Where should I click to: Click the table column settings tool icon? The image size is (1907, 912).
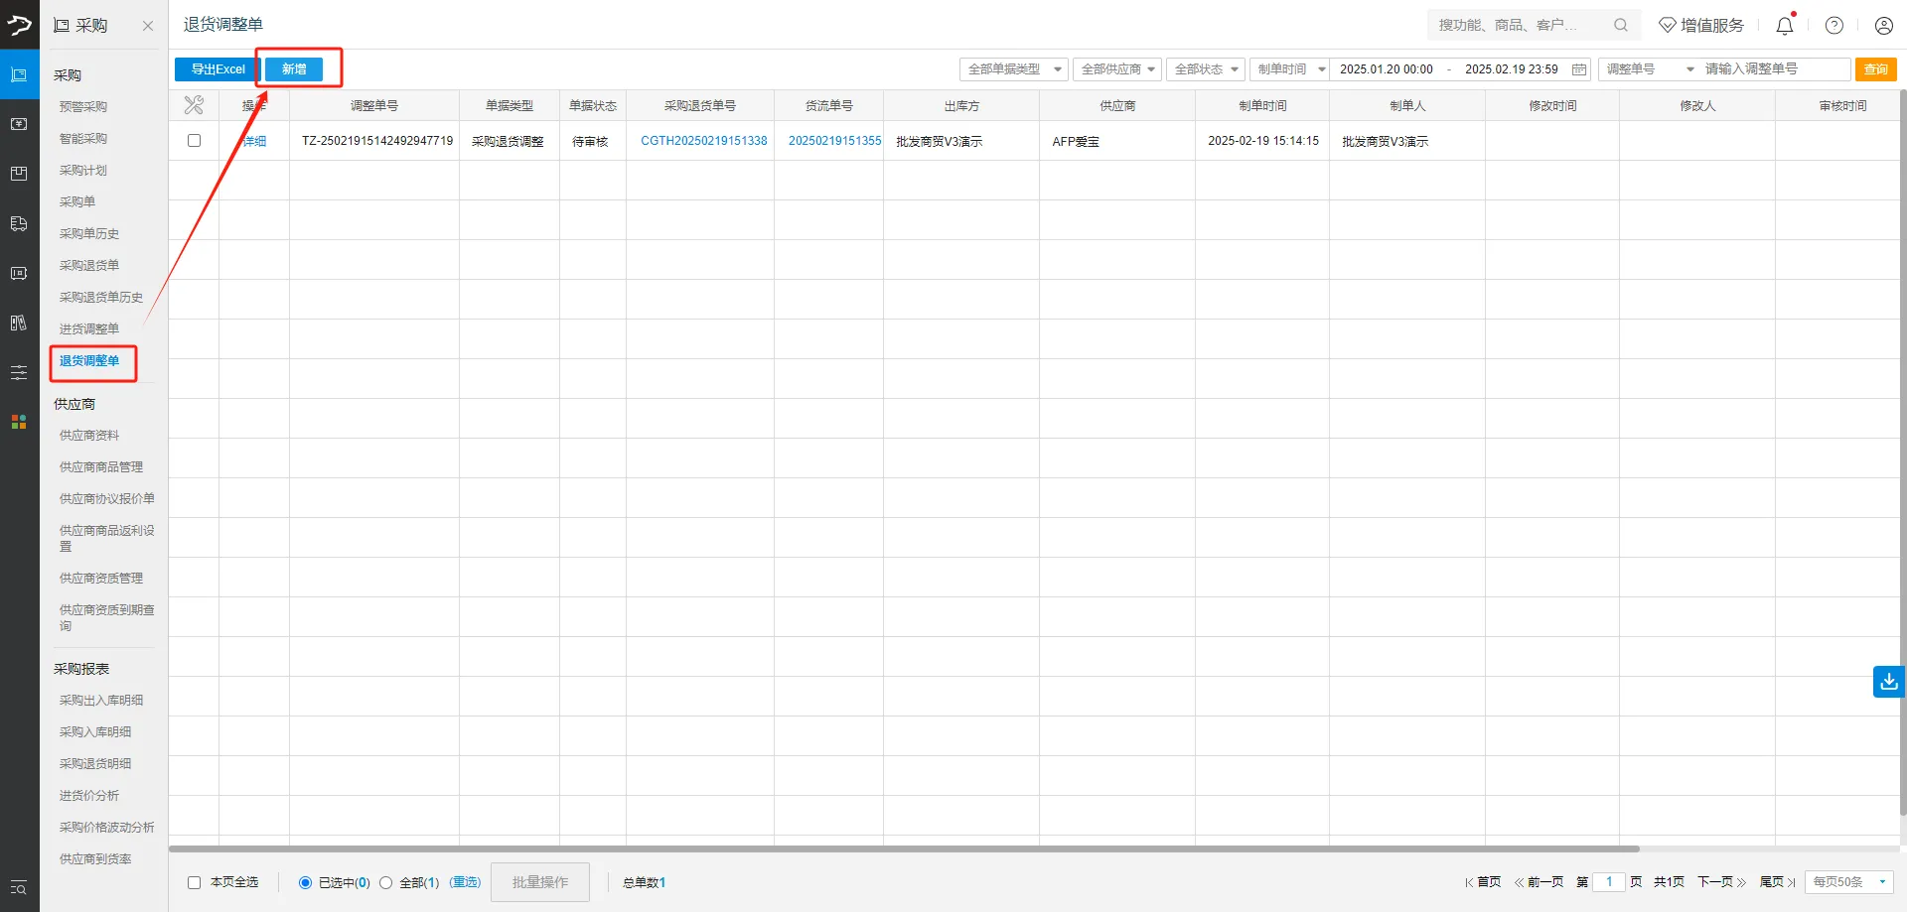point(194,105)
